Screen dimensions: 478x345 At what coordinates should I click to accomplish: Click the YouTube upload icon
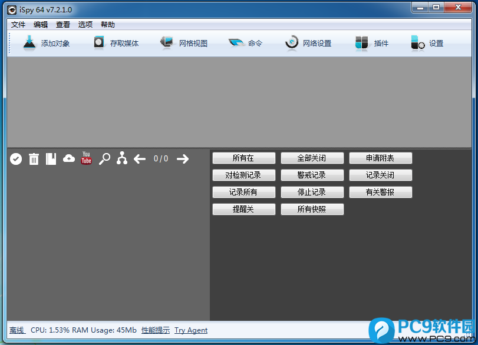point(87,158)
